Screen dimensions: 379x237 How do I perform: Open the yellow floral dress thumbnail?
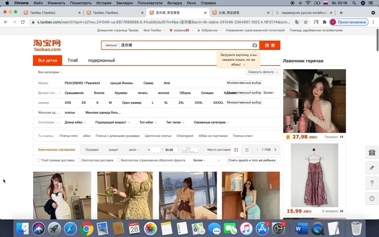[125, 196]
